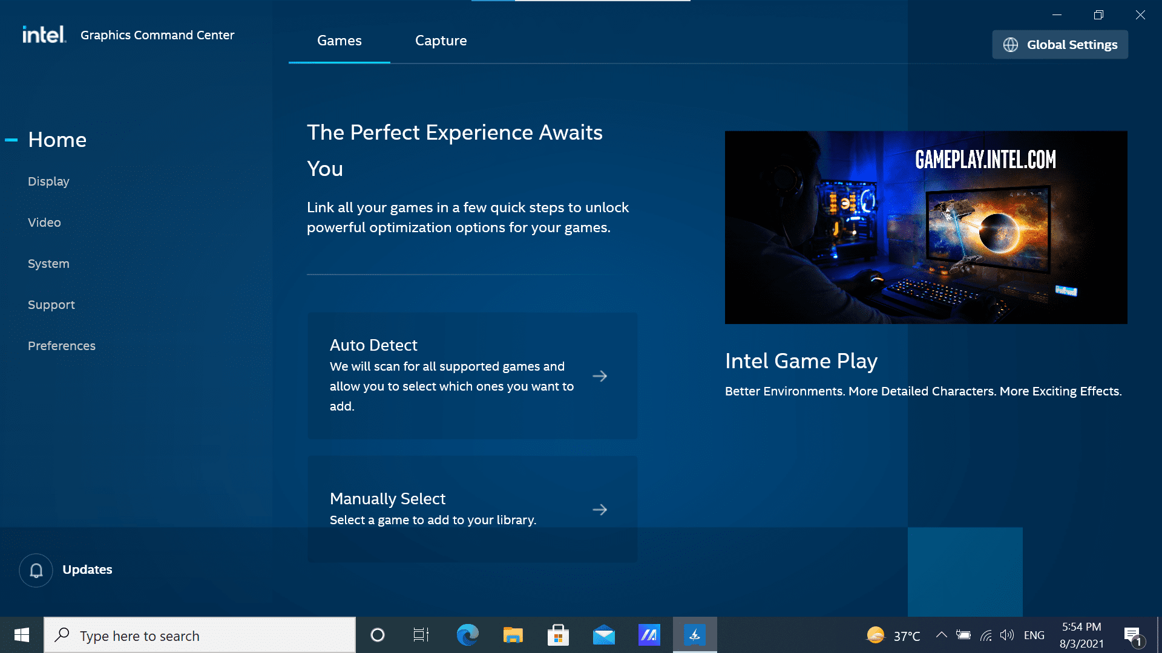Open the Mail app from taskbar
Image resolution: width=1162 pixels, height=653 pixels.
click(604, 635)
